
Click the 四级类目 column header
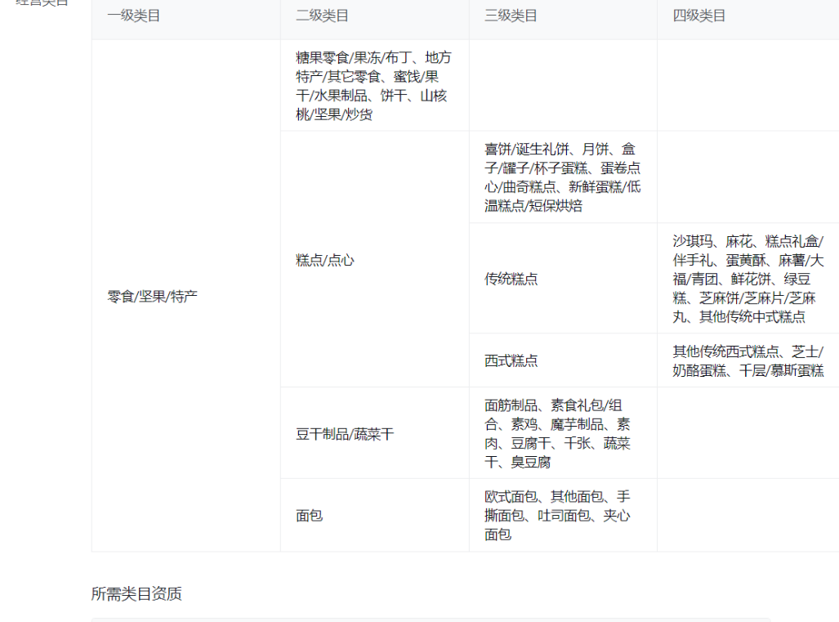click(699, 16)
